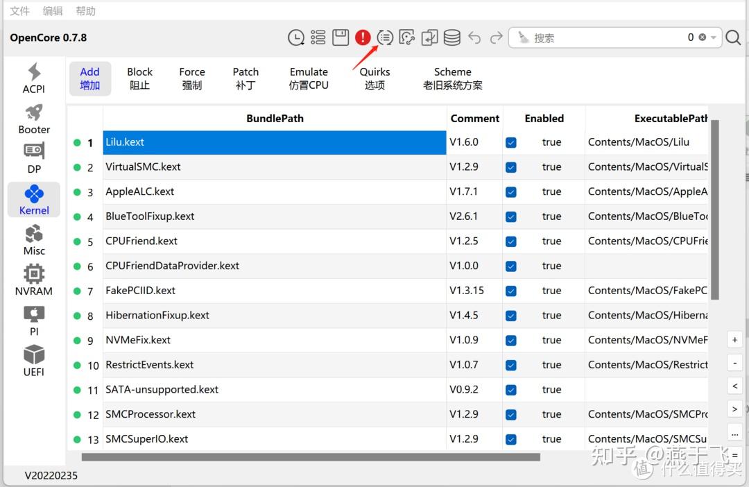749x487 pixels.
Task: Click the Add button to insert a kext
Action: click(x=89, y=78)
